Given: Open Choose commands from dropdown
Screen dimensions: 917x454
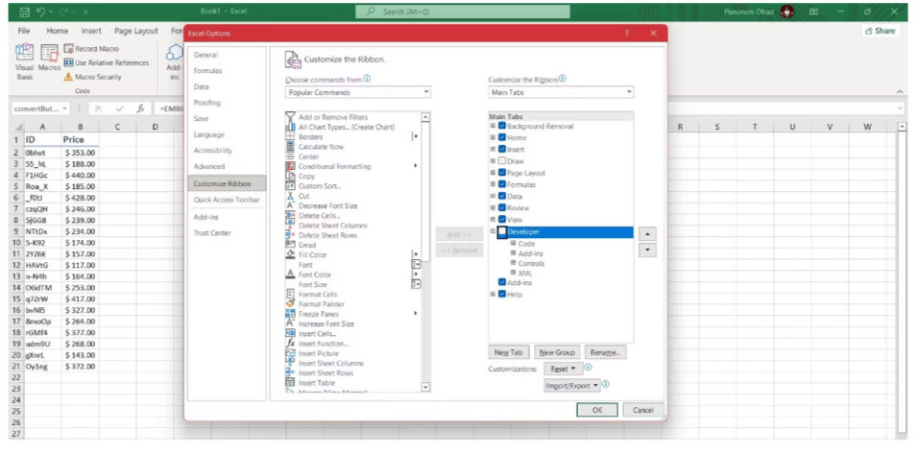Looking at the screenshot, I should tap(358, 92).
